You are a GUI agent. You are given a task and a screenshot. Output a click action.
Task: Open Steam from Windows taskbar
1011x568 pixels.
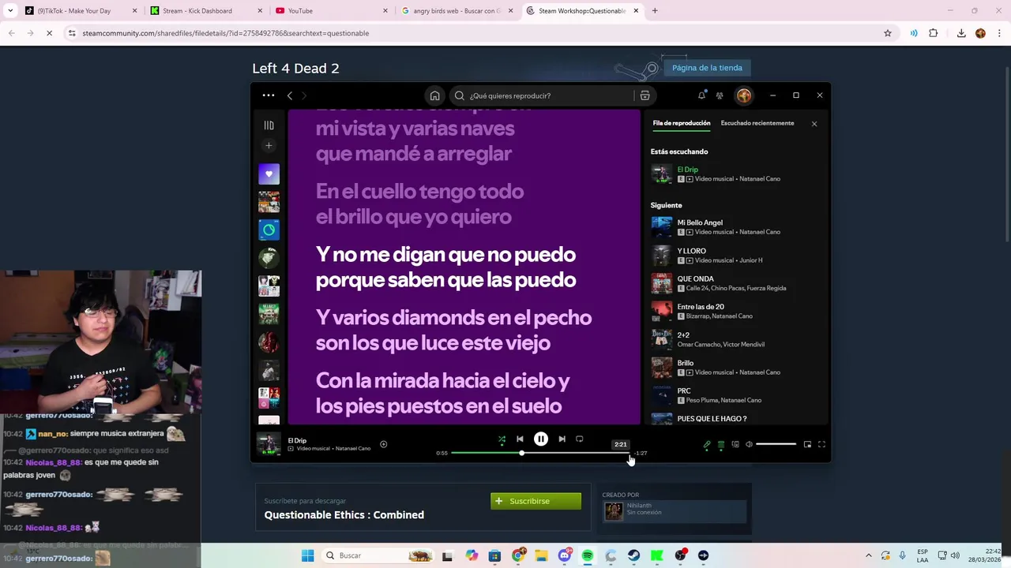point(634,555)
